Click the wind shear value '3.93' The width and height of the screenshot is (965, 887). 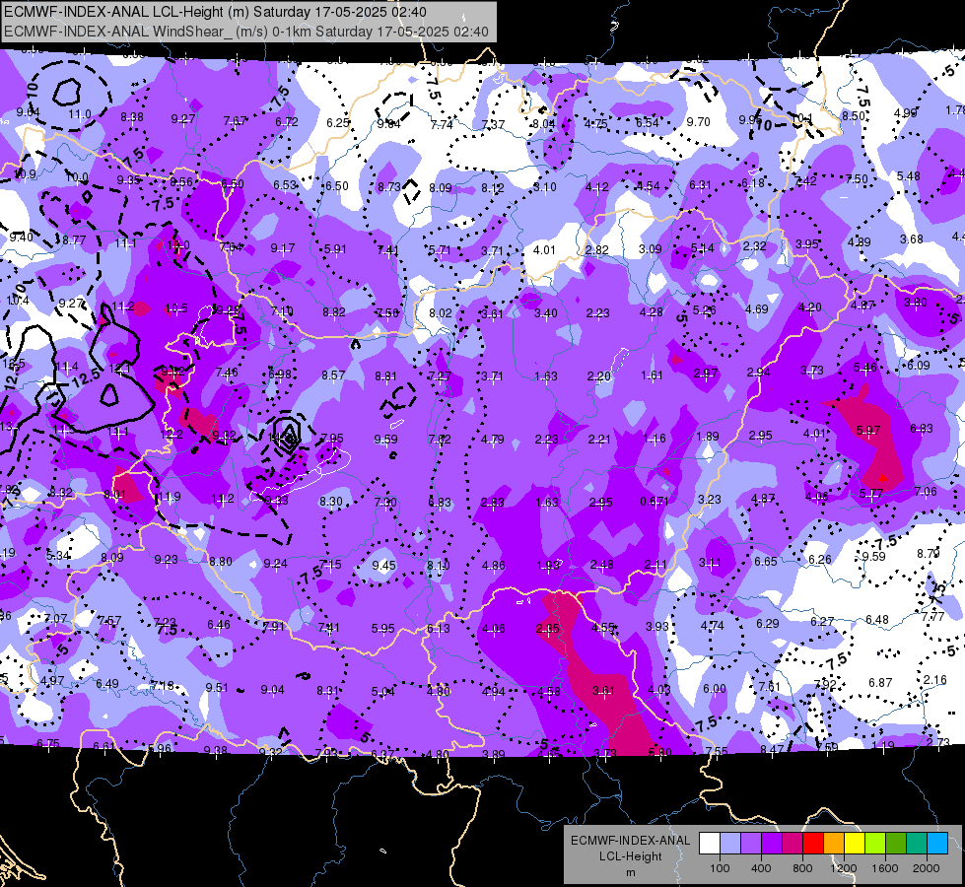(656, 626)
